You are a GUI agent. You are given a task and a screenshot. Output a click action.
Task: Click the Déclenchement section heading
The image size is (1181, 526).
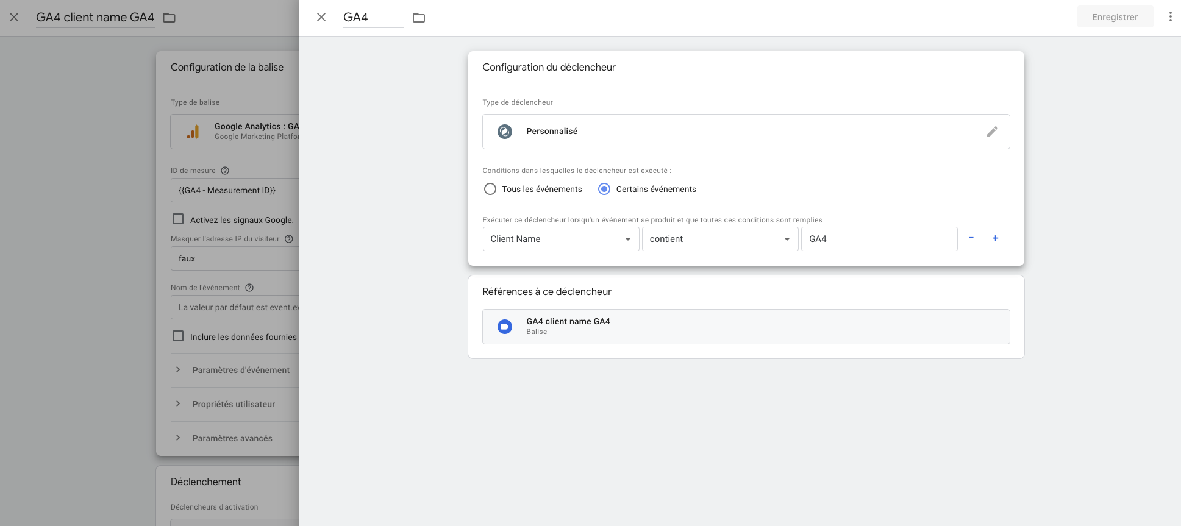205,482
